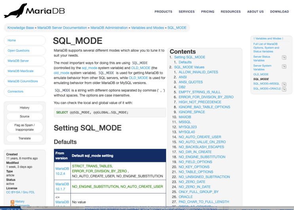
Task: Select MariaDB MaxScale sidebar item
Action: 25,71
